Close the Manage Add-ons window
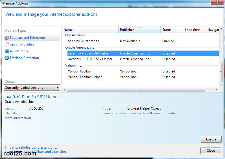This screenshot has height=159, width=225. pos(217,2)
